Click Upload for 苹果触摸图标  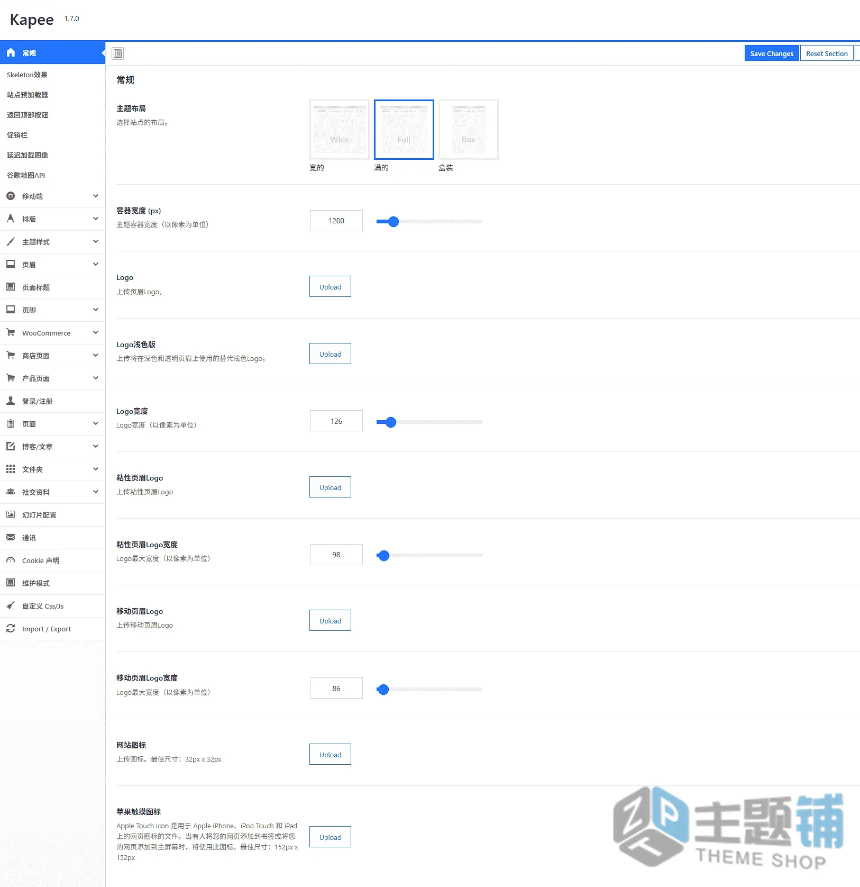[x=330, y=837]
